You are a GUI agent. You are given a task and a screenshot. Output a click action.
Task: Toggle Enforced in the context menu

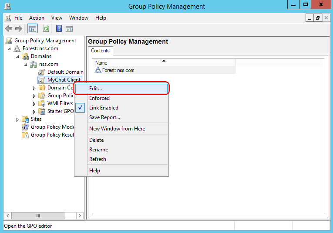click(99, 98)
